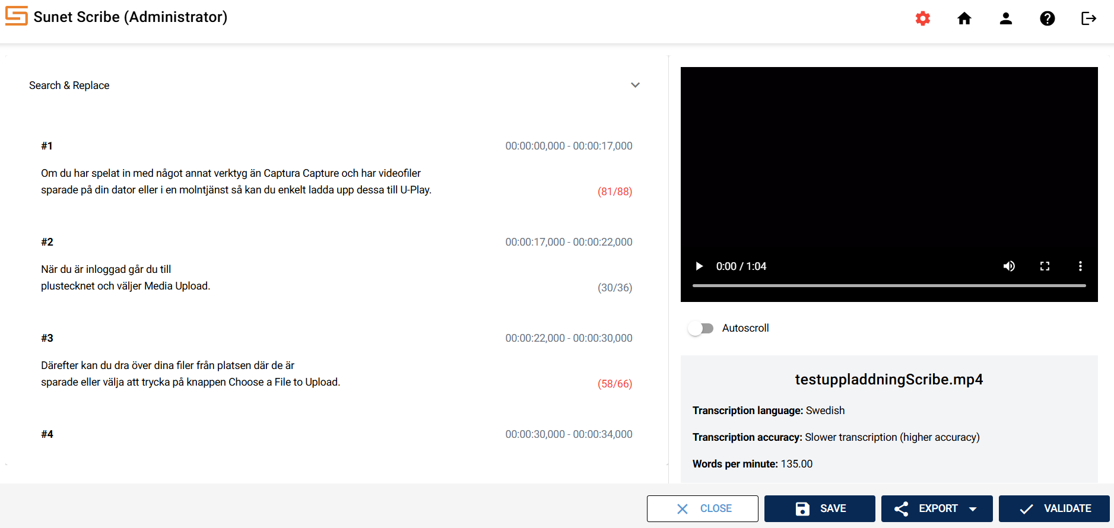The height and width of the screenshot is (528, 1114).
Task: Enter fullscreen video mode
Action: point(1045,266)
